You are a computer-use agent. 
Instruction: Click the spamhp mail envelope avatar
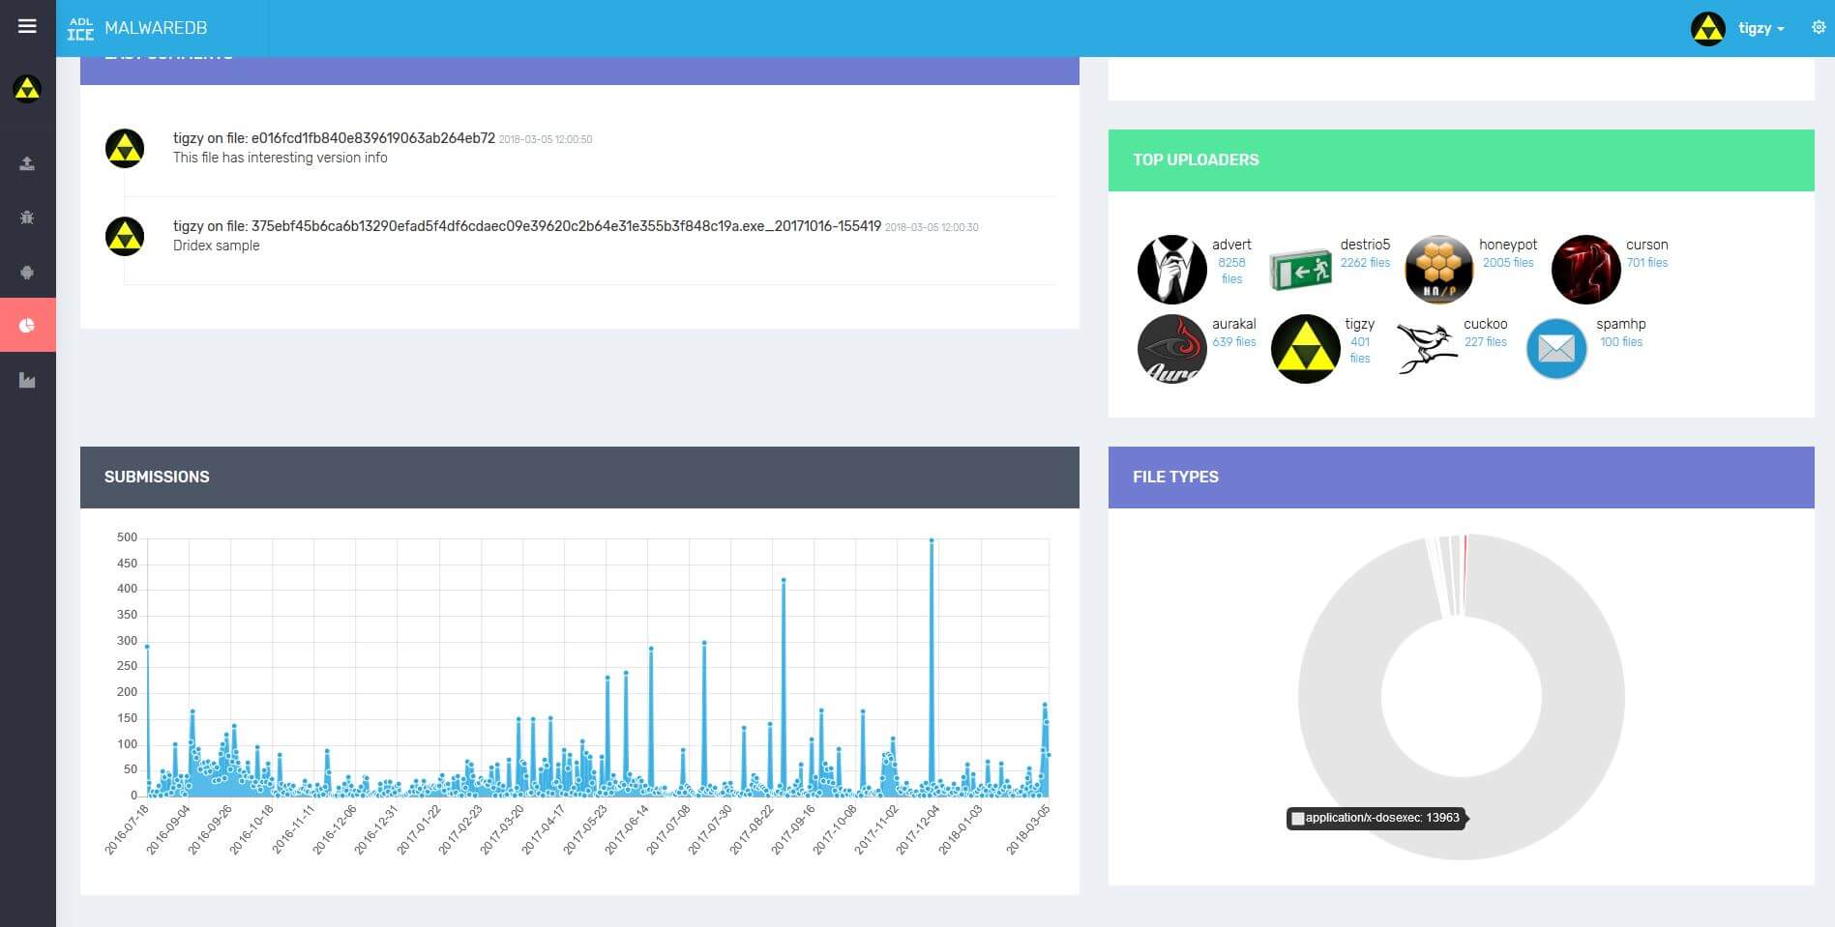(1555, 349)
